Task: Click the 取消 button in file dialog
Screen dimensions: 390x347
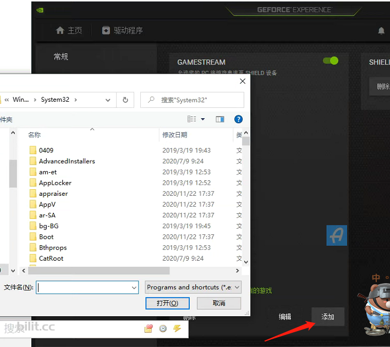Action: [219, 303]
